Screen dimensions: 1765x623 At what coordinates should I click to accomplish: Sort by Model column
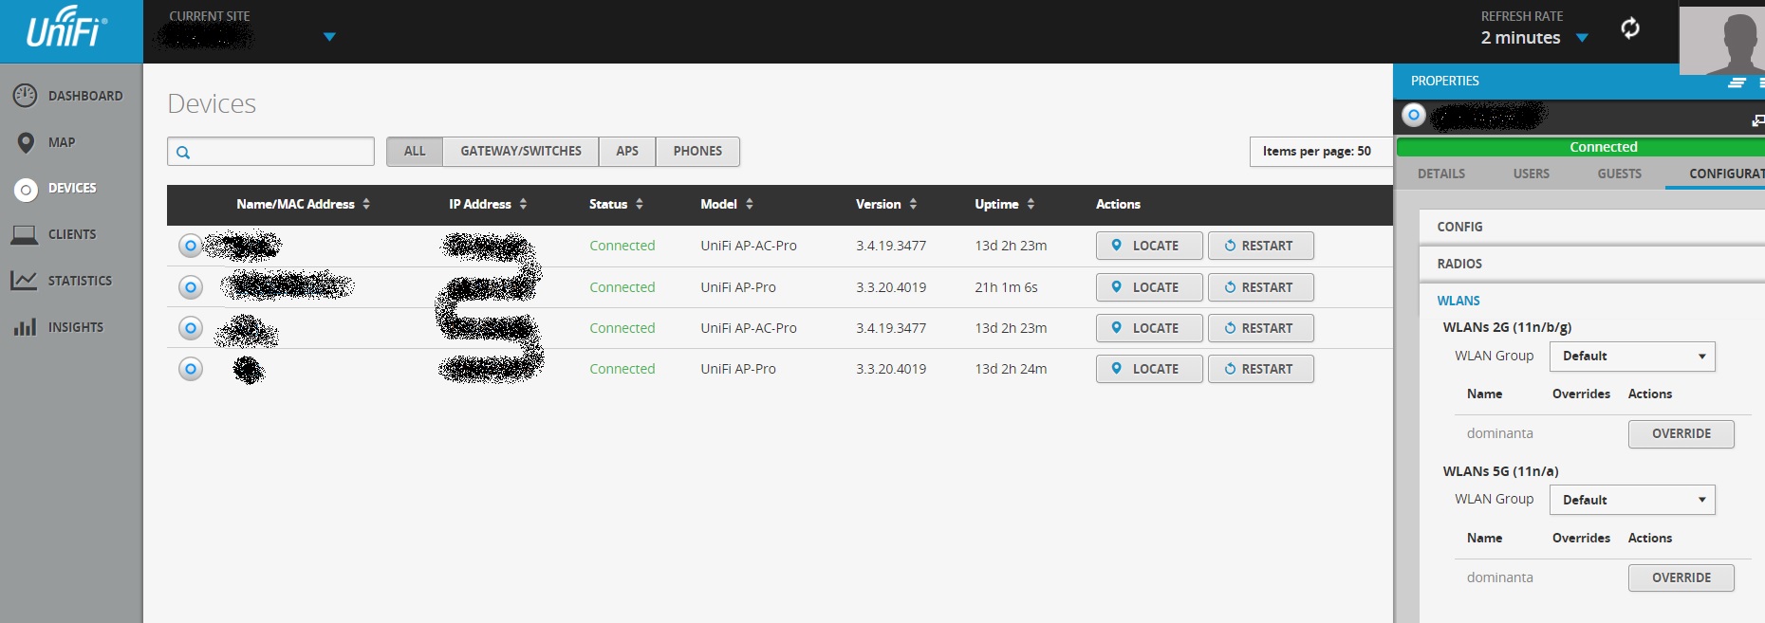coord(727,204)
